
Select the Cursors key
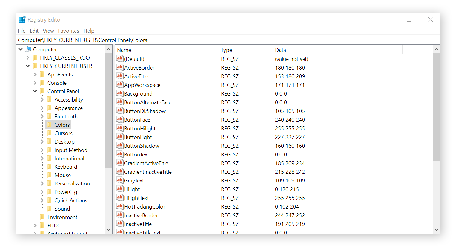point(63,133)
